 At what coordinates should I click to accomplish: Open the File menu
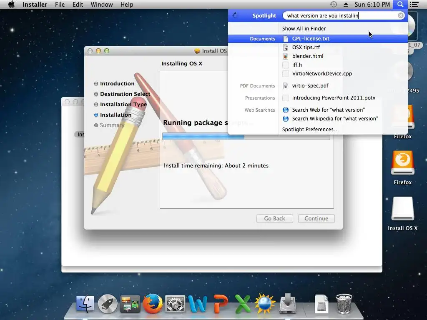tap(60, 4)
